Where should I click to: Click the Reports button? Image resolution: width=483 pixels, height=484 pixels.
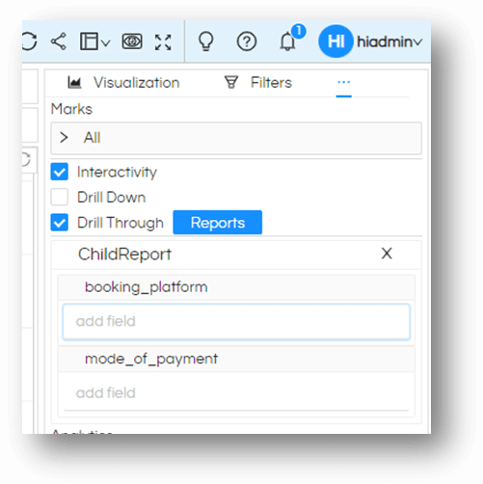click(x=218, y=223)
